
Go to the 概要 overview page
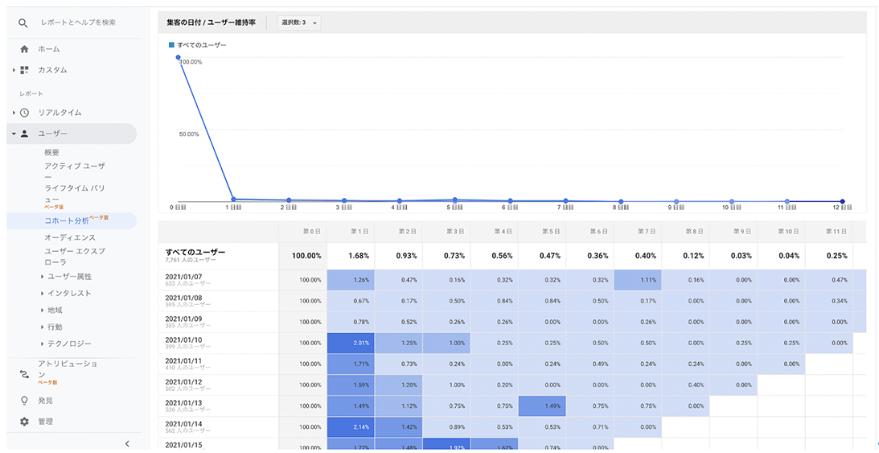[51, 152]
